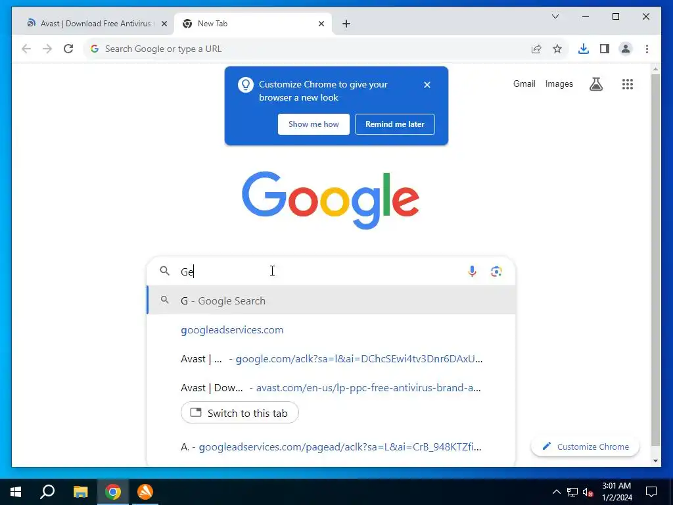Open the Downloads icon in the toolbar
The image size is (673, 505).
[584, 49]
